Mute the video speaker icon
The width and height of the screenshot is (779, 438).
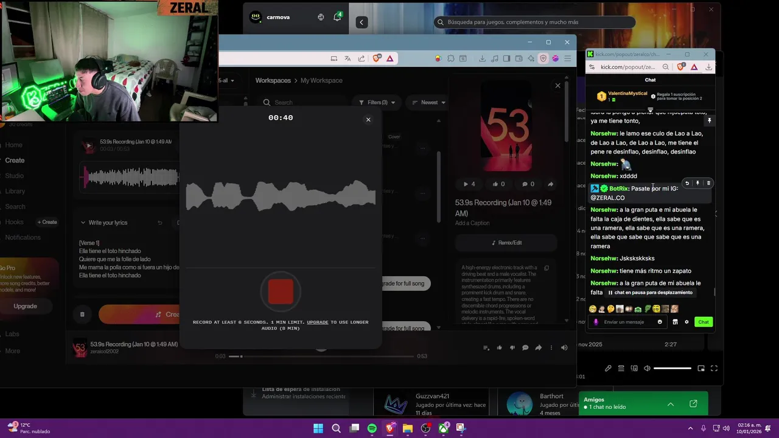point(647,368)
